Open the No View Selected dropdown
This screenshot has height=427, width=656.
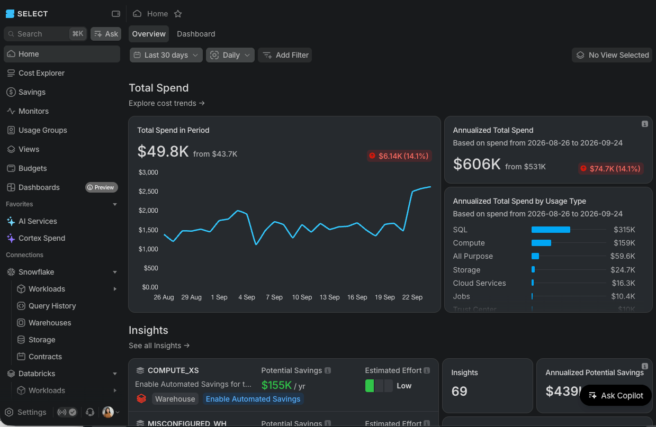coord(612,55)
